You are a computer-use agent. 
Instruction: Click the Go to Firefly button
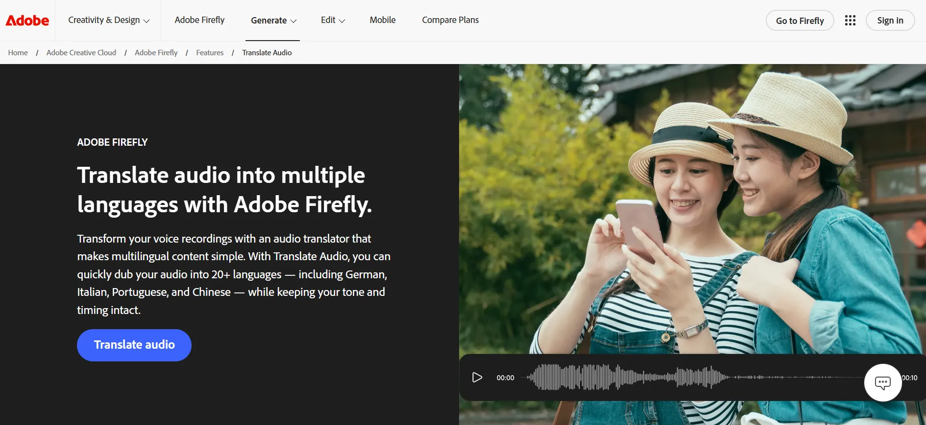[800, 21]
